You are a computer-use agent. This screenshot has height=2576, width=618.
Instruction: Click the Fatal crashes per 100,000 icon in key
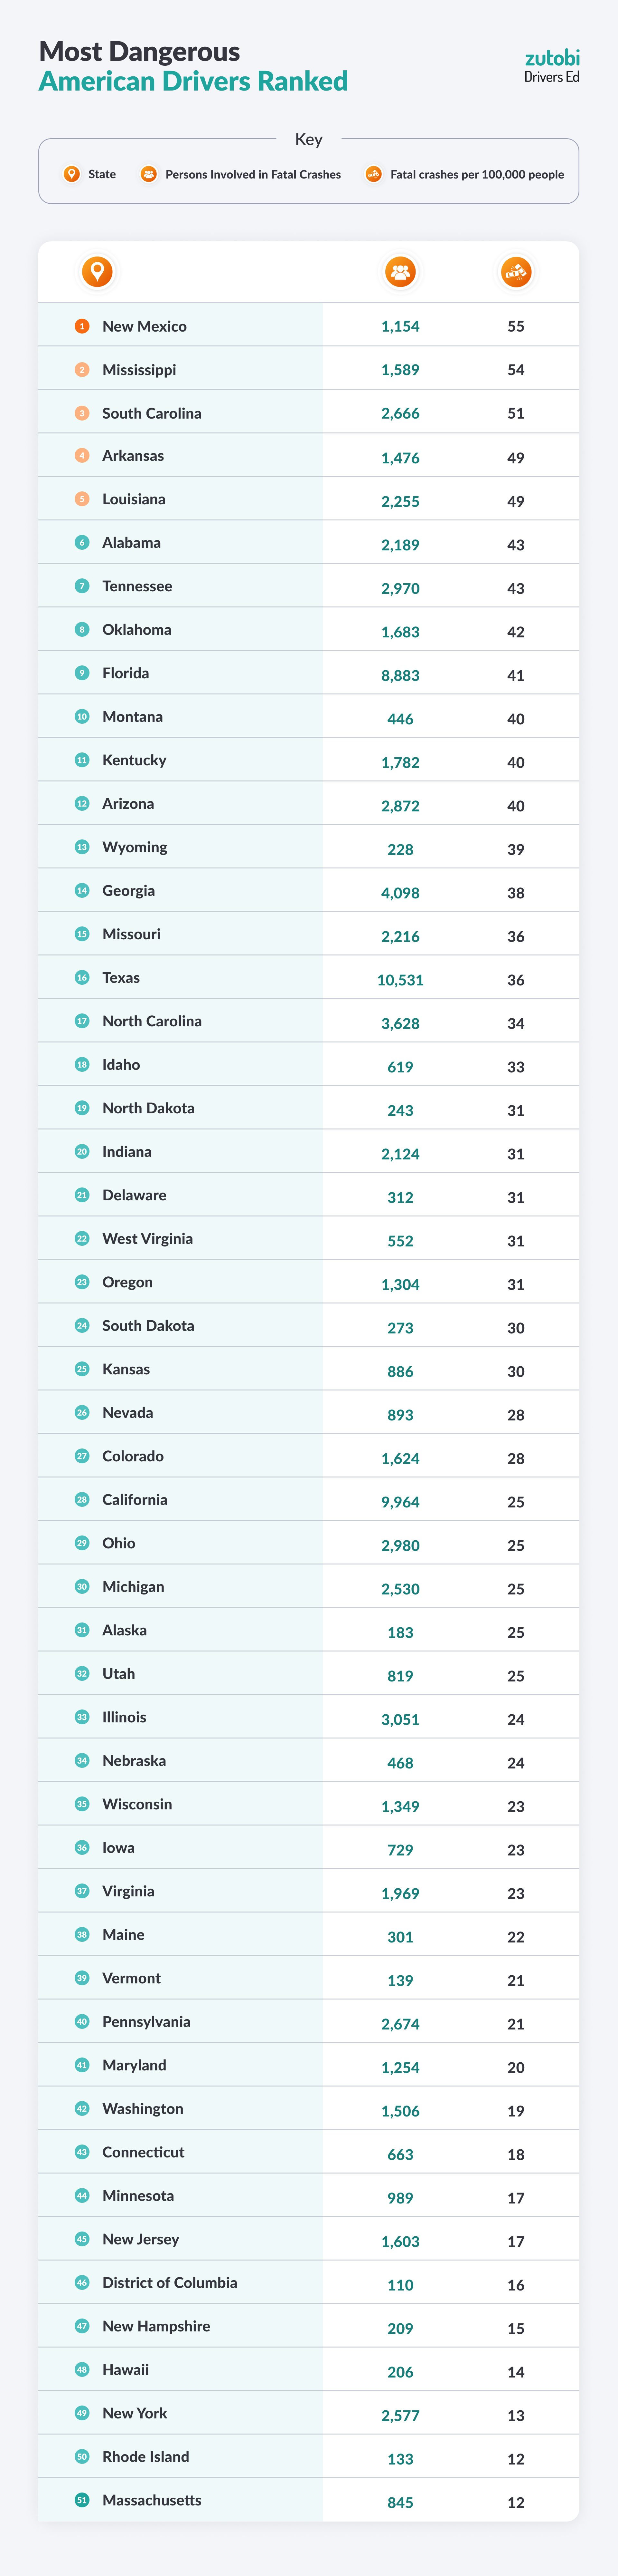pos(373,174)
